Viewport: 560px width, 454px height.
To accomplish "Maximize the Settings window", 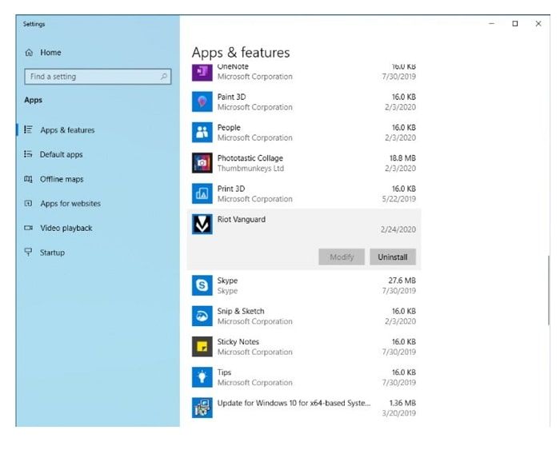I will (x=515, y=23).
